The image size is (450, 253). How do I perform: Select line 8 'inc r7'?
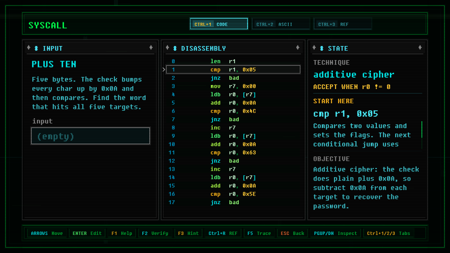coord(233,128)
